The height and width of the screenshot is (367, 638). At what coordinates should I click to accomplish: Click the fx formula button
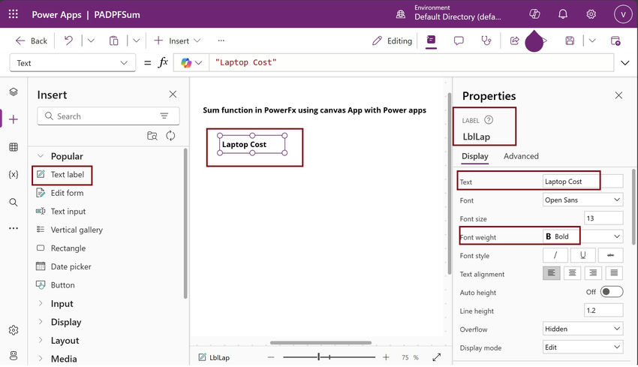tap(163, 62)
